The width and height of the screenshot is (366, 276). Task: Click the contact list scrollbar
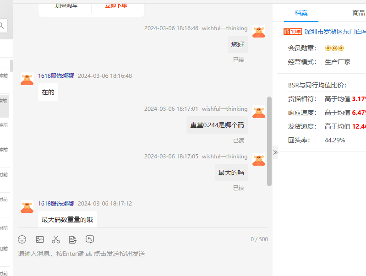[x=11, y=66]
